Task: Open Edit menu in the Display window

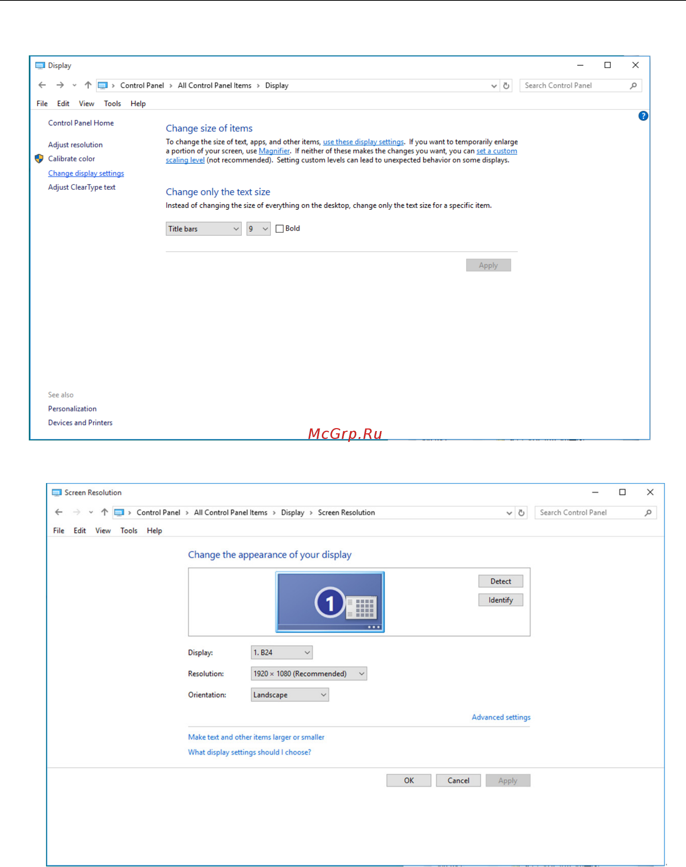Action: pyautogui.click(x=63, y=104)
